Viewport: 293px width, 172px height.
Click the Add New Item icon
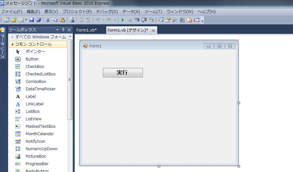(21, 20)
